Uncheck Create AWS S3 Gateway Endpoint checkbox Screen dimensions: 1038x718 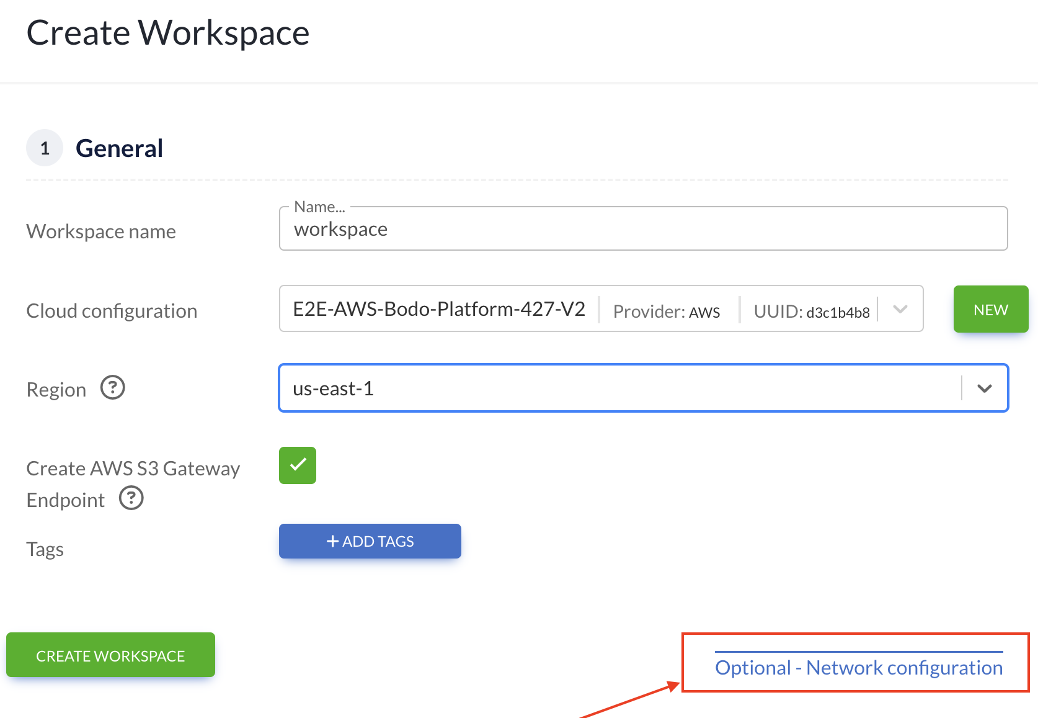298,465
